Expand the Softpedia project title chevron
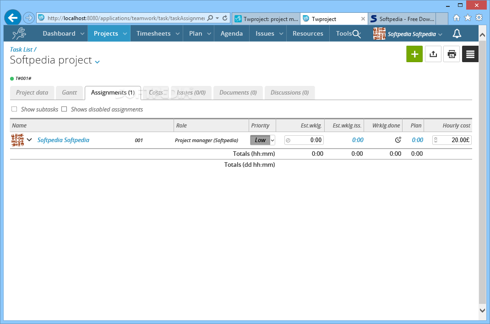 pyautogui.click(x=97, y=62)
